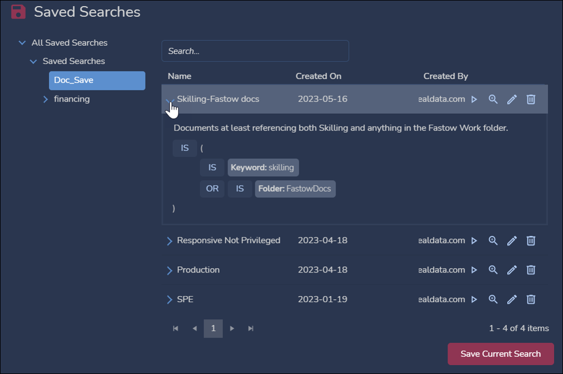563x374 pixels.
Task: Delete the SPE saved search
Action: pyautogui.click(x=531, y=299)
